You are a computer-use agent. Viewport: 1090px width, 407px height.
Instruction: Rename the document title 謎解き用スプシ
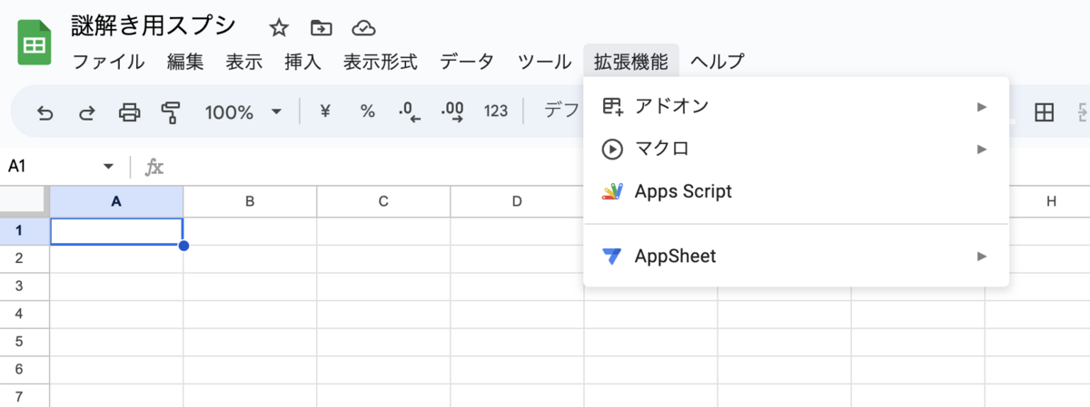[154, 26]
